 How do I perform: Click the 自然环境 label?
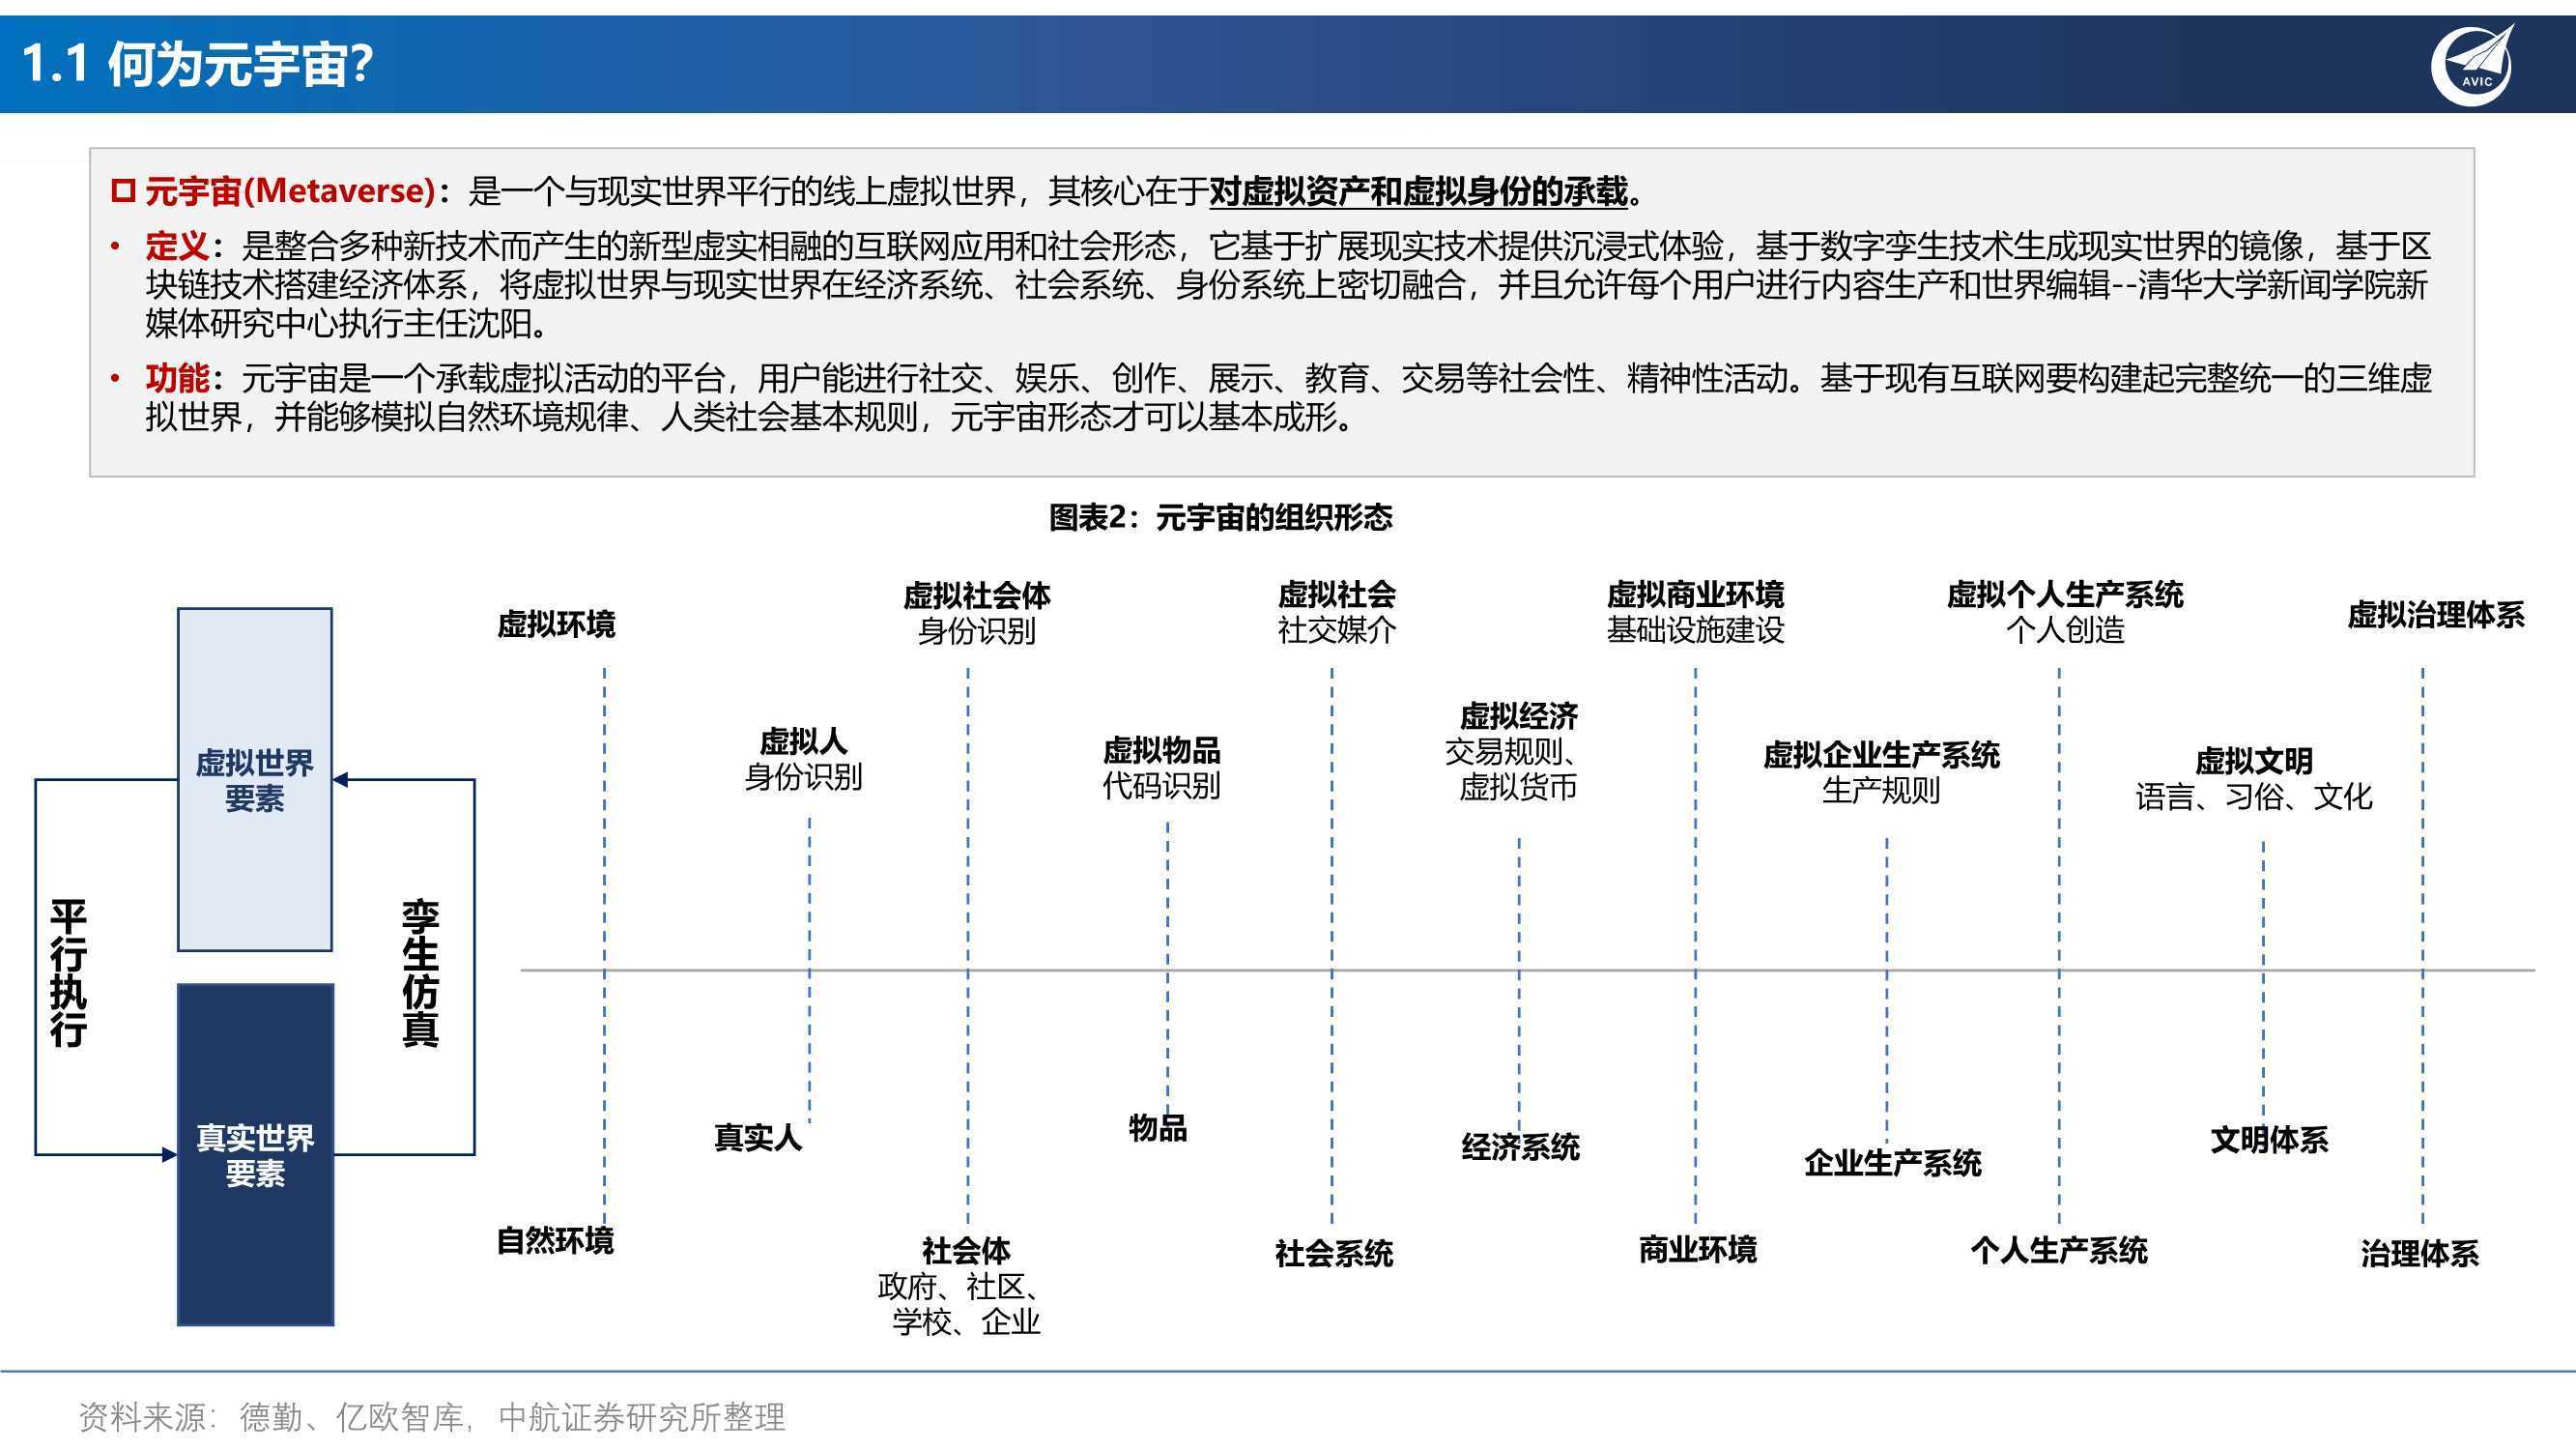(x=555, y=1241)
